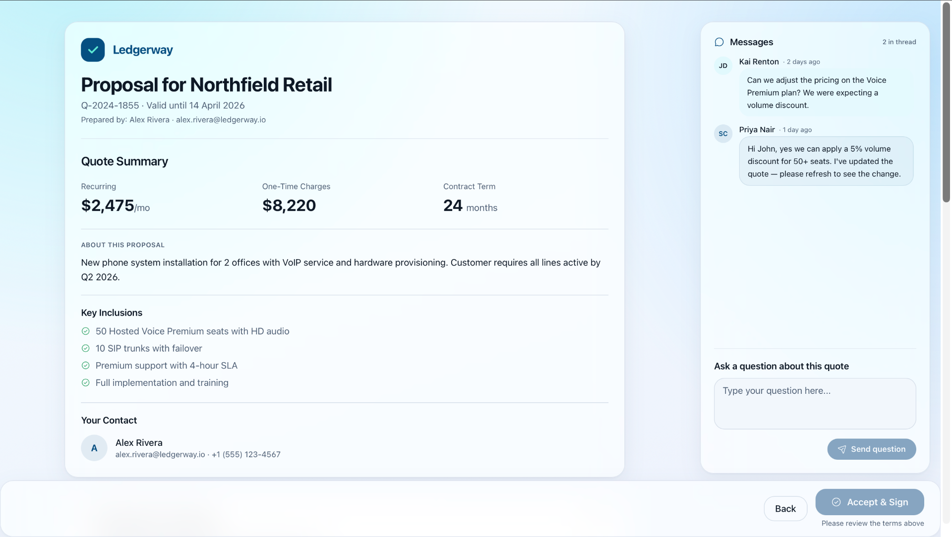Image resolution: width=952 pixels, height=537 pixels.
Task: Click the contract term '24 months'
Action: [x=470, y=206]
